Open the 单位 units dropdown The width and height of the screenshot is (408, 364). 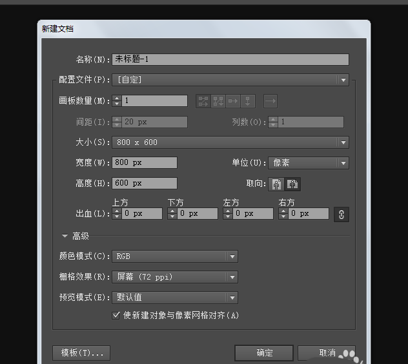[309, 163]
